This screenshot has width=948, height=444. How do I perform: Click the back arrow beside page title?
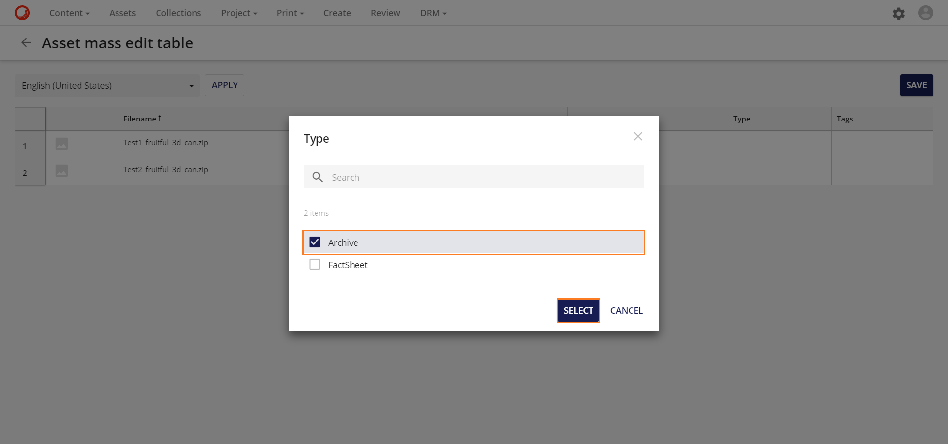[x=26, y=43]
